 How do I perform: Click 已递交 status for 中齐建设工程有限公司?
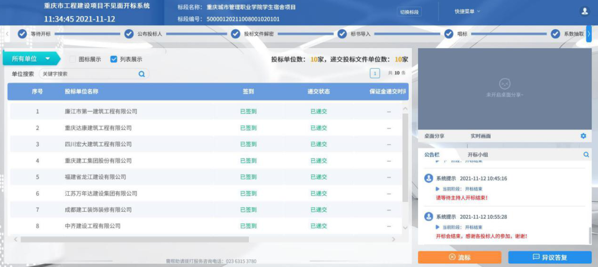coord(318,226)
